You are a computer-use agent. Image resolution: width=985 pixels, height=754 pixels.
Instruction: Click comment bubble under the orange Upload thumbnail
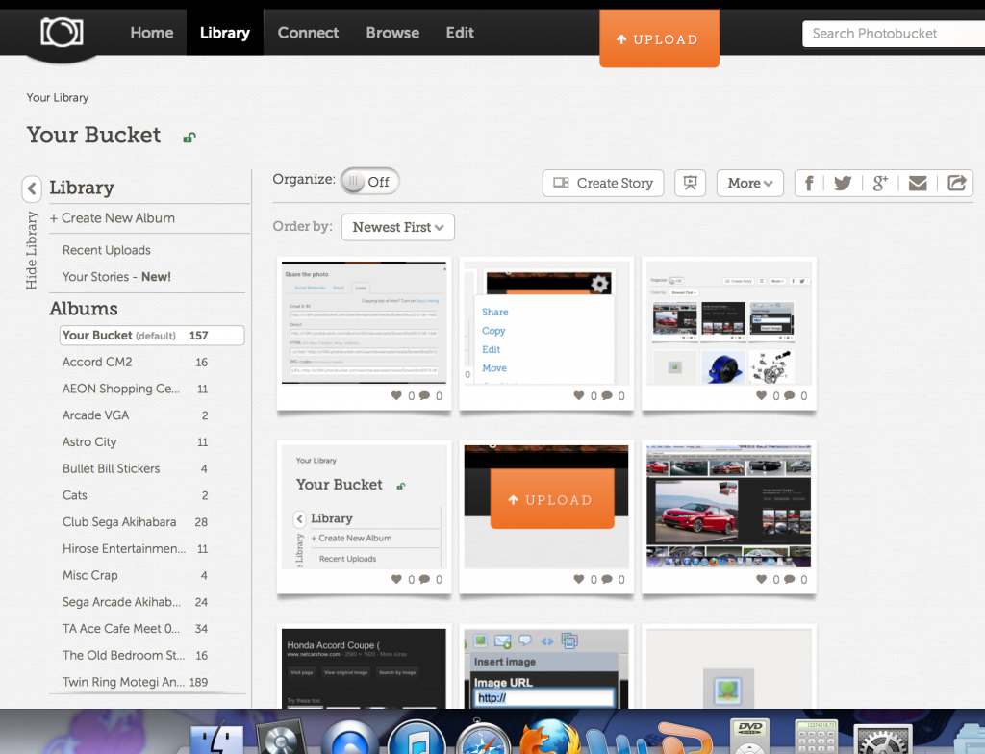tap(607, 579)
